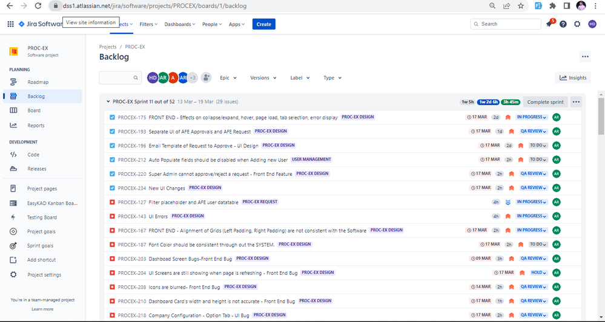Open Releases in sidebar
Screen dimensions: 605x322
42,169
